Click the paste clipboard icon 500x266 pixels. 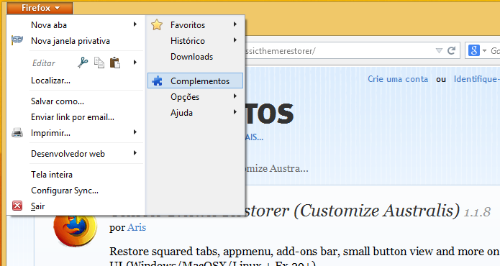coord(115,63)
